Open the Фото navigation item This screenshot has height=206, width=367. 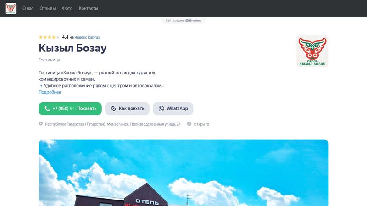coord(67,8)
